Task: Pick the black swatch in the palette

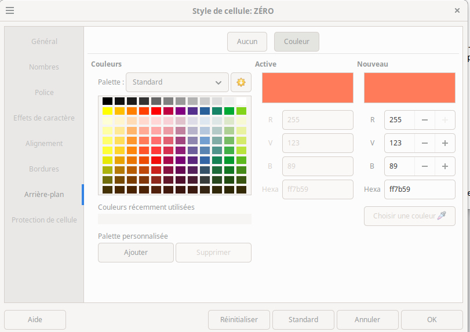Action: (x=107, y=101)
